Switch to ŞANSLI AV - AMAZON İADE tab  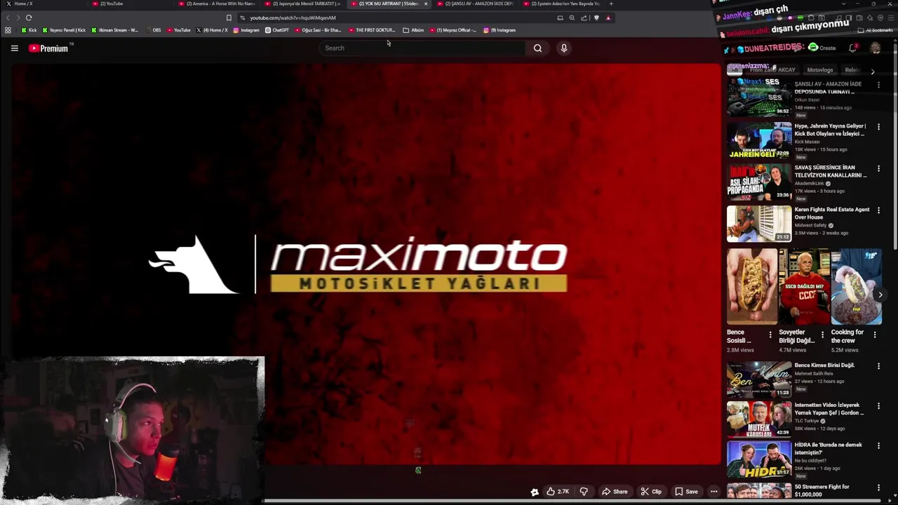(475, 4)
